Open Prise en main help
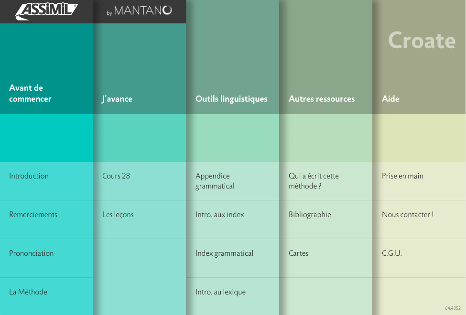466x315 pixels. click(x=402, y=176)
